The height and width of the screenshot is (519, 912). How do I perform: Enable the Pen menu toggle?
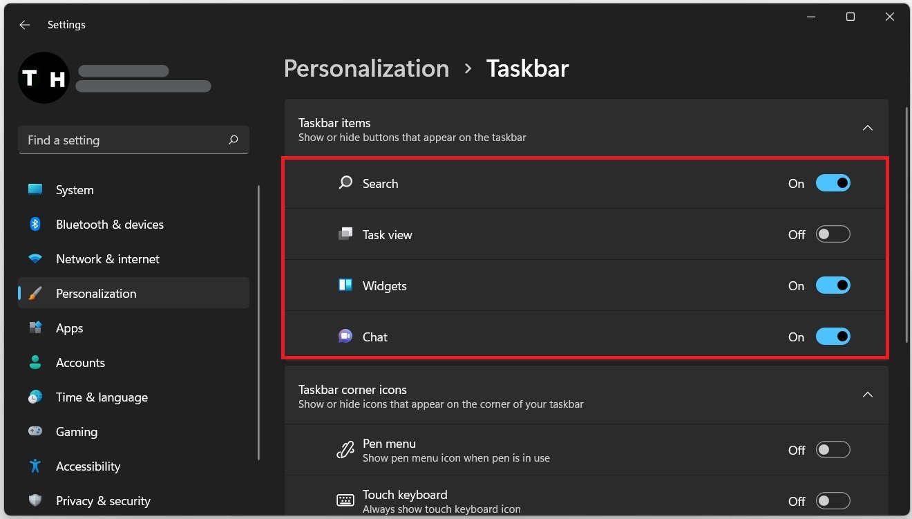pos(833,450)
